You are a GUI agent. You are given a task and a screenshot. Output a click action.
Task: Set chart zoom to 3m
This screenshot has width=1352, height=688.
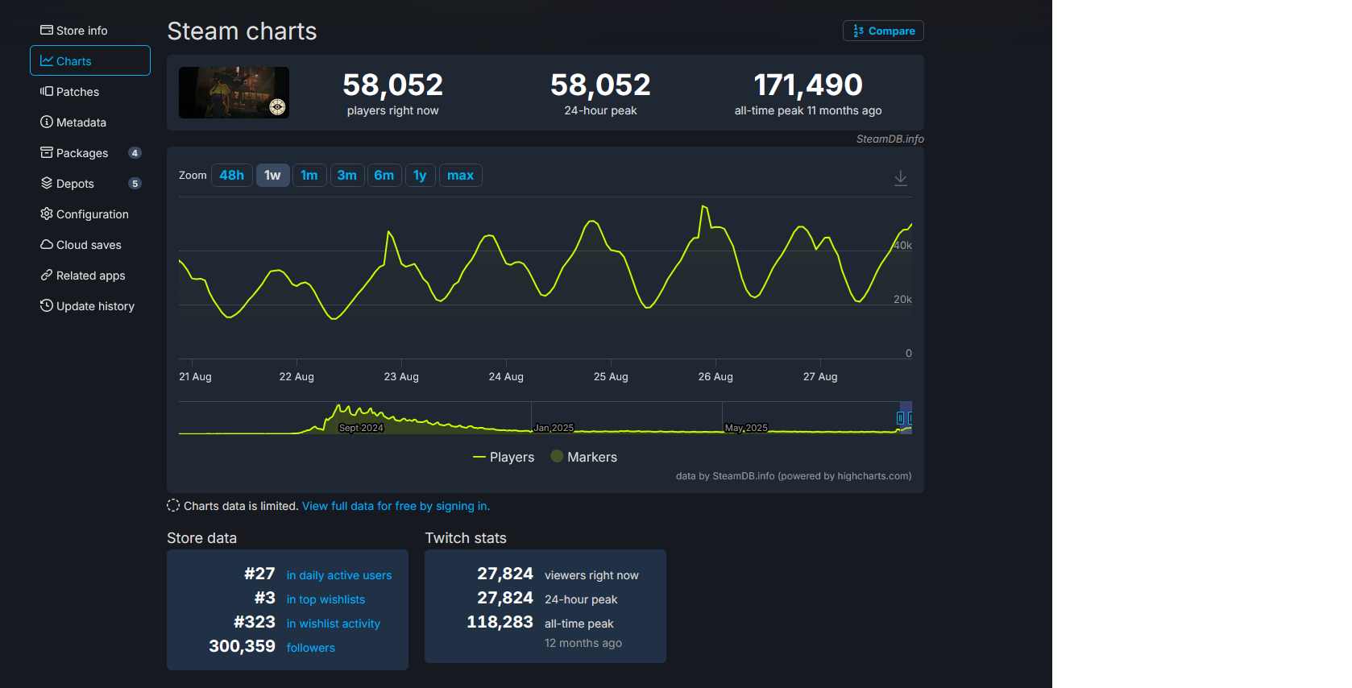[x=347, y=176]
